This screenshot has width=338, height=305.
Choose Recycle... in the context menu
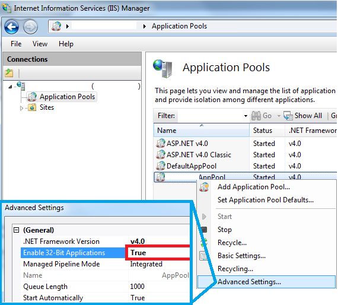(267, 243)
